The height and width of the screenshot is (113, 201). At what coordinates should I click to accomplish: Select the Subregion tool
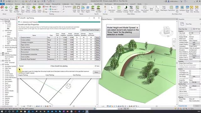click(x=182, y=8)
